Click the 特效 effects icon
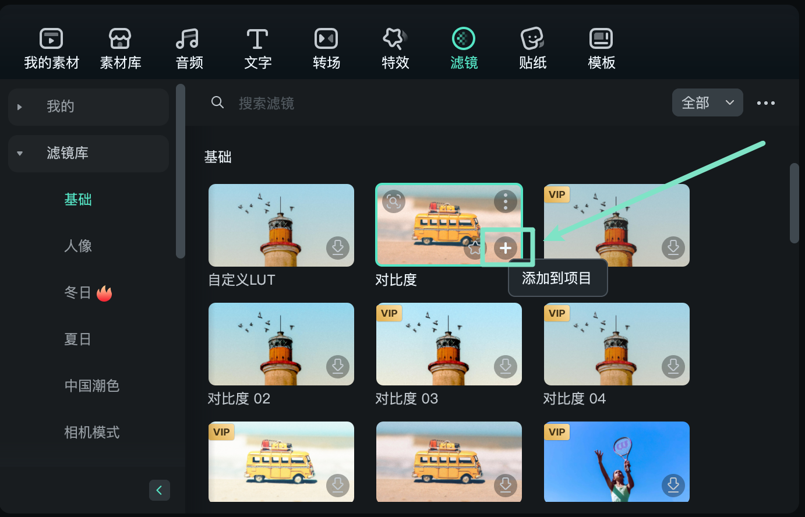This screenshot has height=517, width=805. (395, 48)
